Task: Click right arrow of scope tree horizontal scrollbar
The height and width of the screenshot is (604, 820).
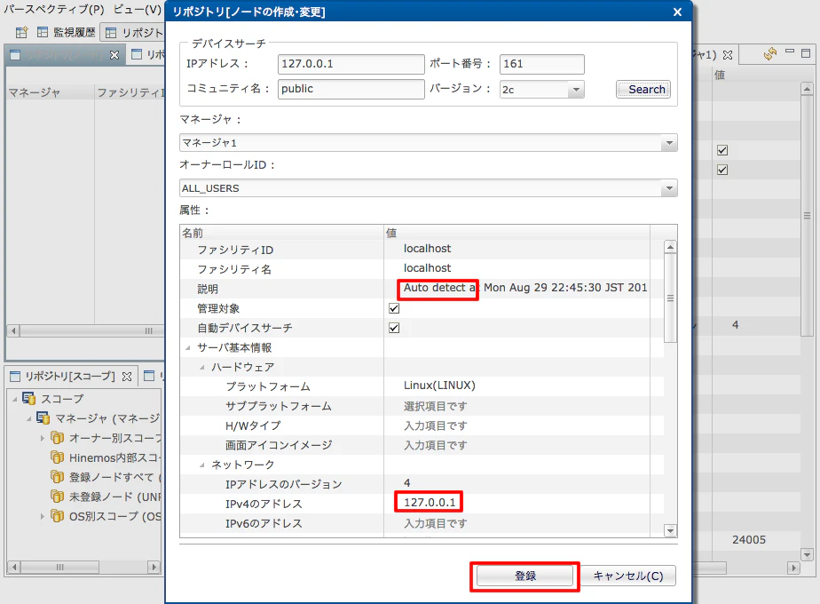Action: (x=154, y=567)
